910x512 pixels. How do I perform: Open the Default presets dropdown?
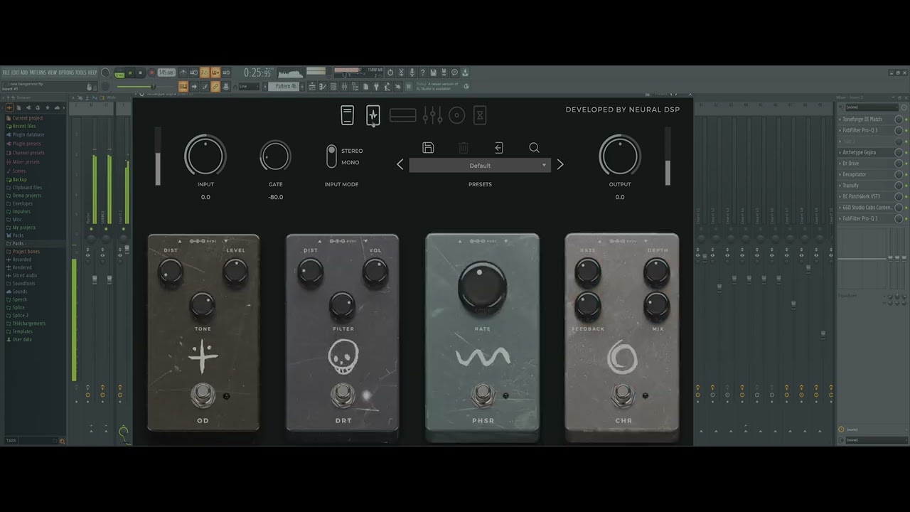(x=480, y=165)
